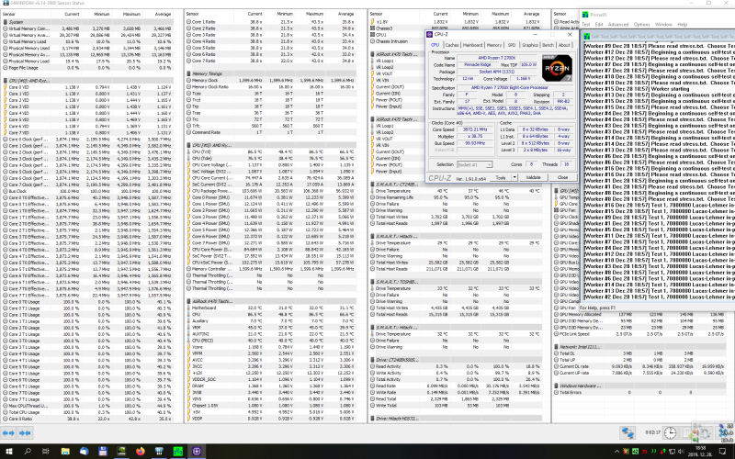Image resolution: width=735 pixels, height=459 pixels.
Task: Select the Virtual Memory Load row
Action: [x=88, y=41]
